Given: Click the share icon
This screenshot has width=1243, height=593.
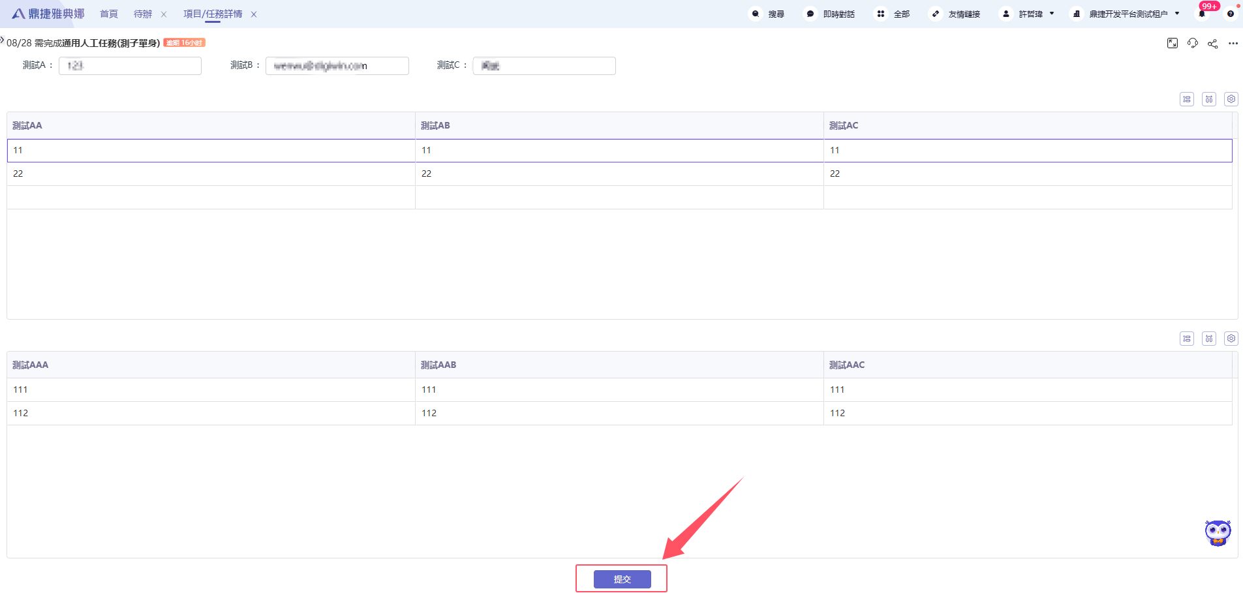Looking at the screenshot, I should point(1213,44).
